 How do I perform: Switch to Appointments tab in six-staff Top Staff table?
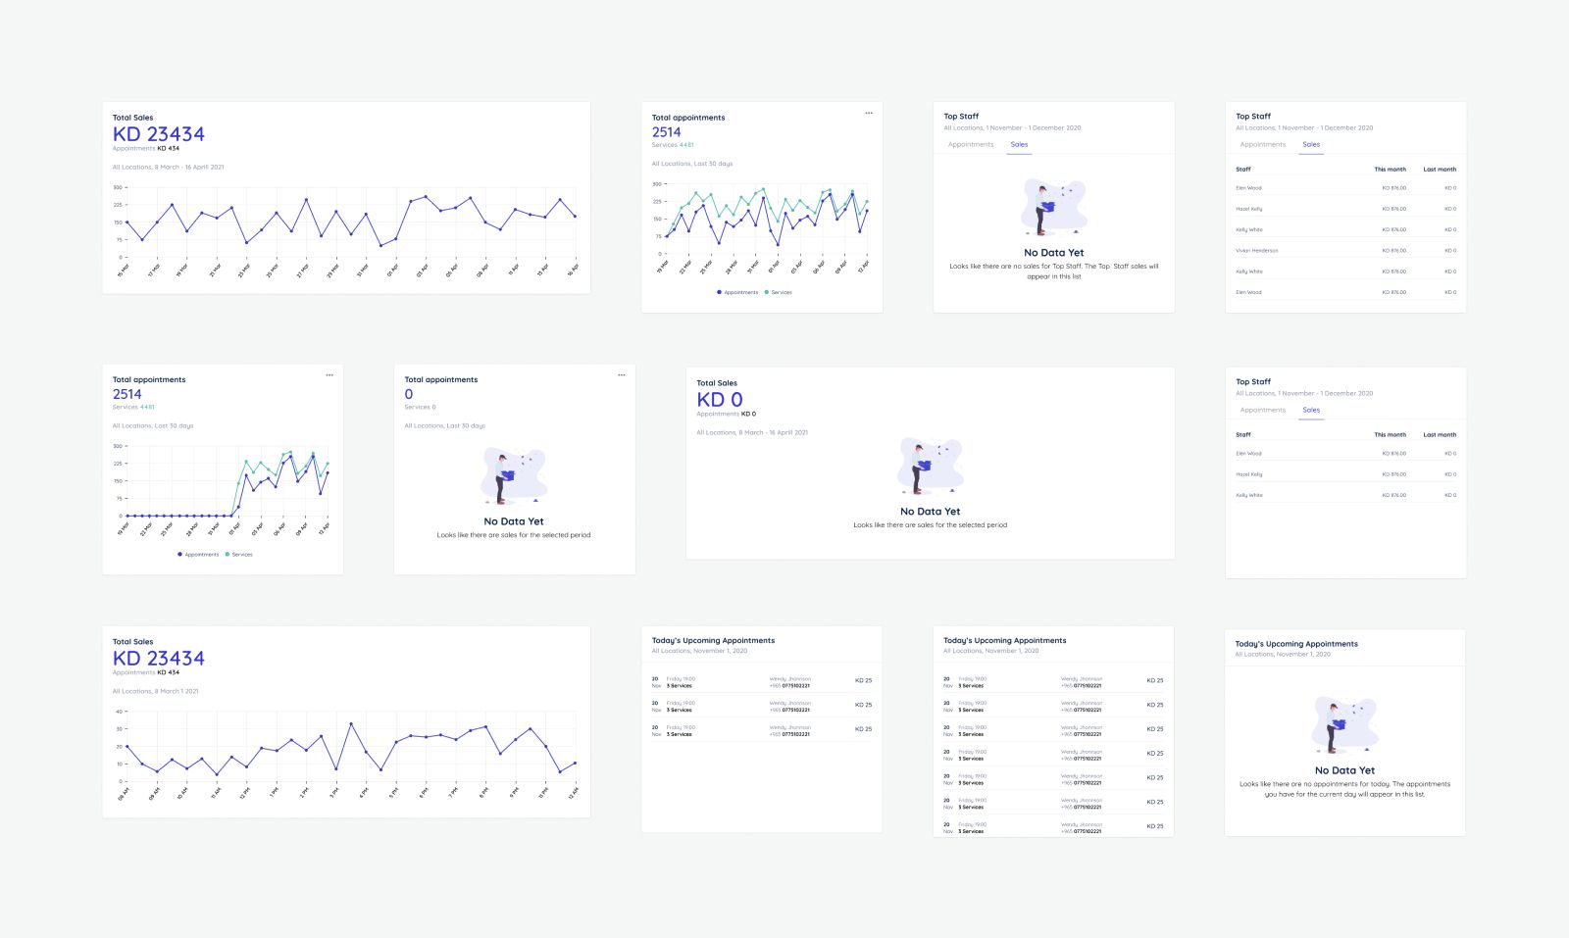[1263, 145]
